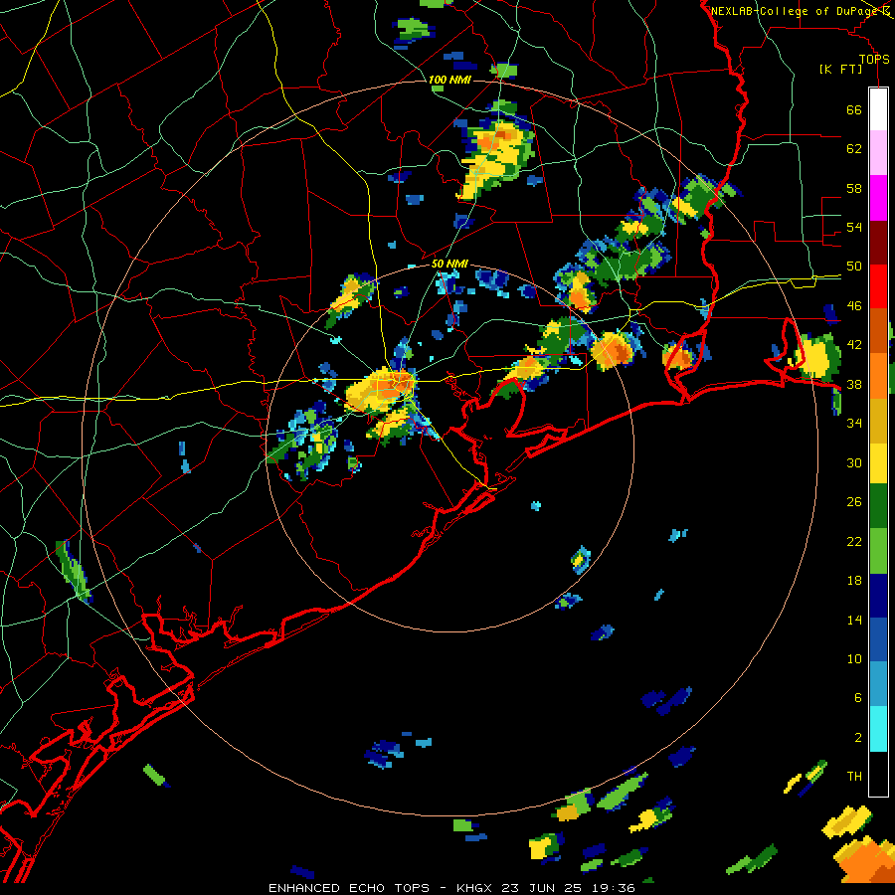Click the black TH threshold legend swatch
The image size is (895, 895).
click(878, 774)
